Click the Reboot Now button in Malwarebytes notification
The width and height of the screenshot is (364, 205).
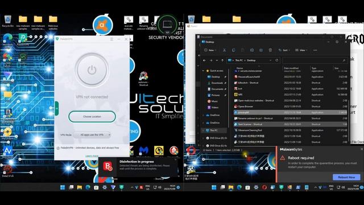(346, 177)
